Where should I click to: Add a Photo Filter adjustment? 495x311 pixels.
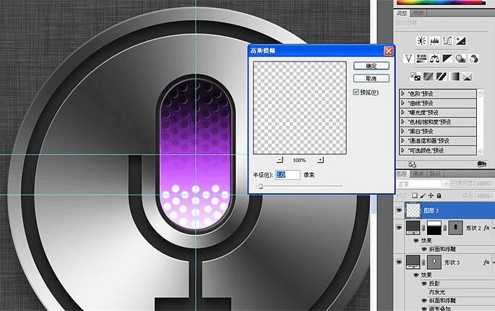(460, 59)
